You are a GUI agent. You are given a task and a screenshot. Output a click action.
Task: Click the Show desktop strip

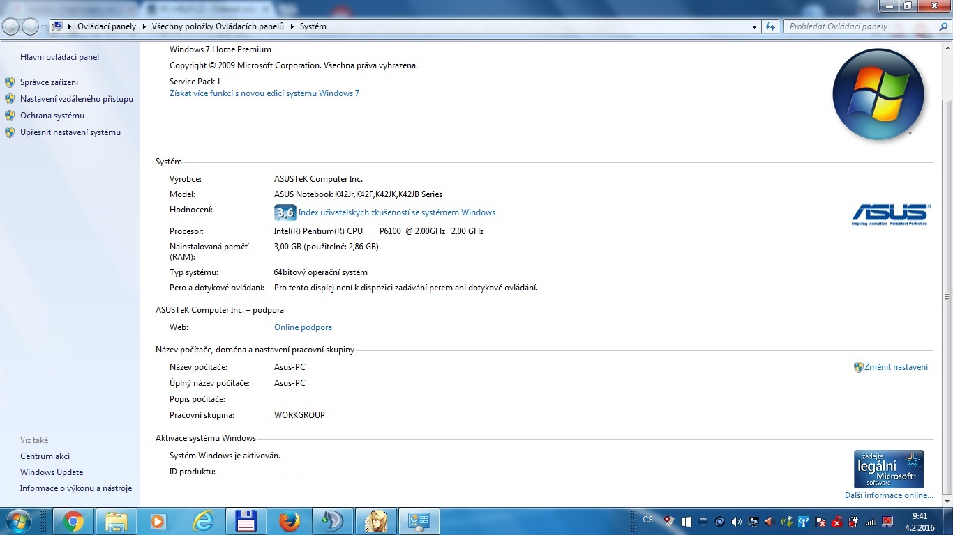click(x=947, y=521)
